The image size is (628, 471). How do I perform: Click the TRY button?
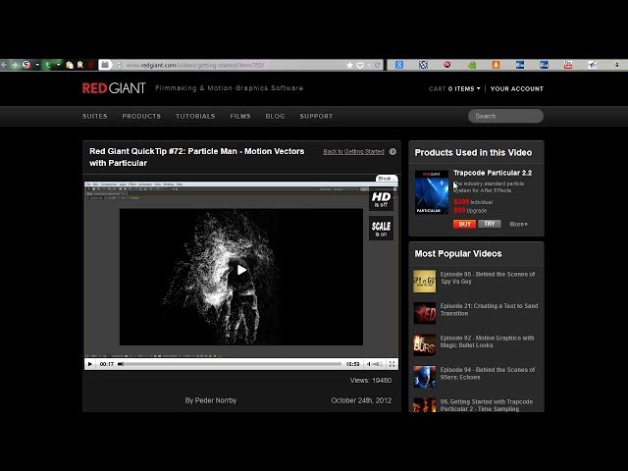[x=490, y=224]
